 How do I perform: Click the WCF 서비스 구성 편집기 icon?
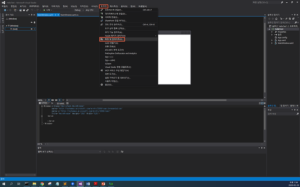[x=102, y=70]
